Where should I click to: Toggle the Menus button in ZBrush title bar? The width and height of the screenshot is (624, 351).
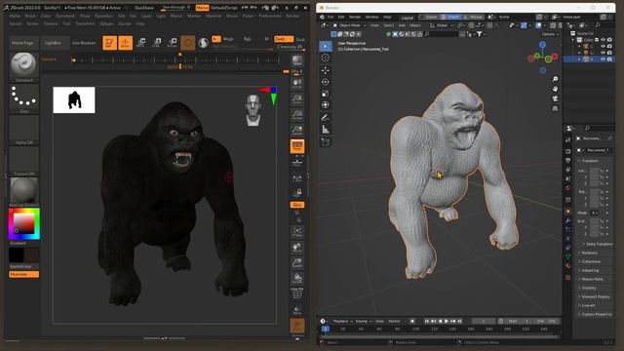(202, 8)
